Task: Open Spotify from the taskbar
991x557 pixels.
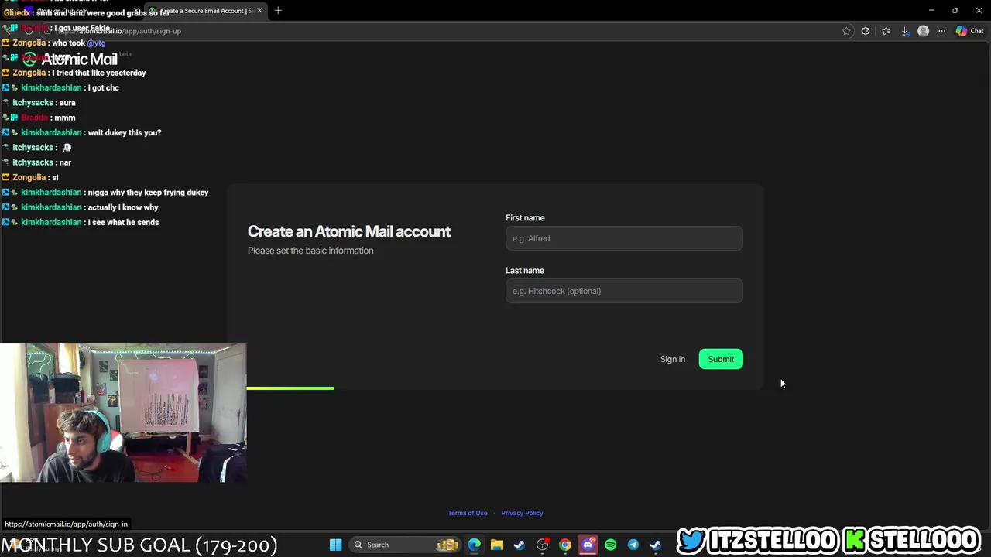Action: pos(610,545)
